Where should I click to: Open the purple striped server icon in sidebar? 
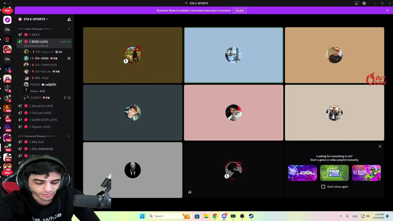7,20
